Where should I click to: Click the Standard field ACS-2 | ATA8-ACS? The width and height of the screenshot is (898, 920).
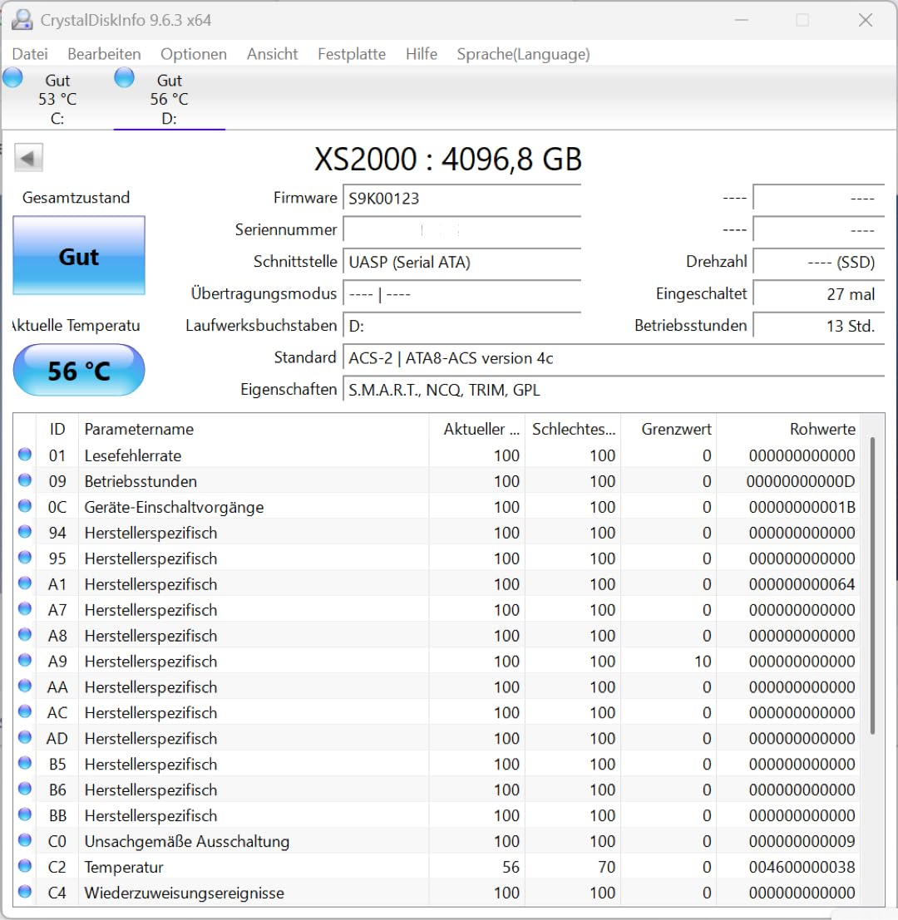pos(614,358)
